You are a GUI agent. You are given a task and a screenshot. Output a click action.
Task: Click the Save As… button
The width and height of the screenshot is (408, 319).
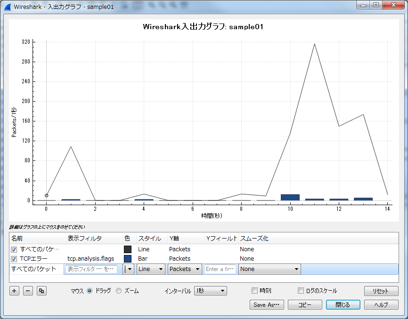[x=267, y=305]
